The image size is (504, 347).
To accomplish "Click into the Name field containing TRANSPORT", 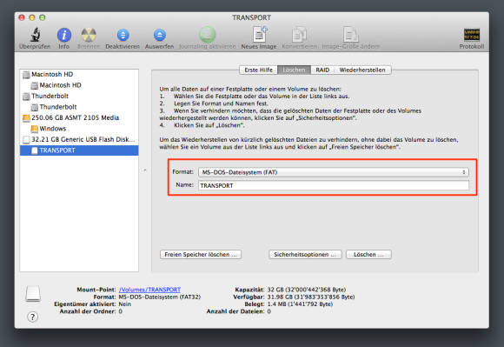I will tap(334, 185).
